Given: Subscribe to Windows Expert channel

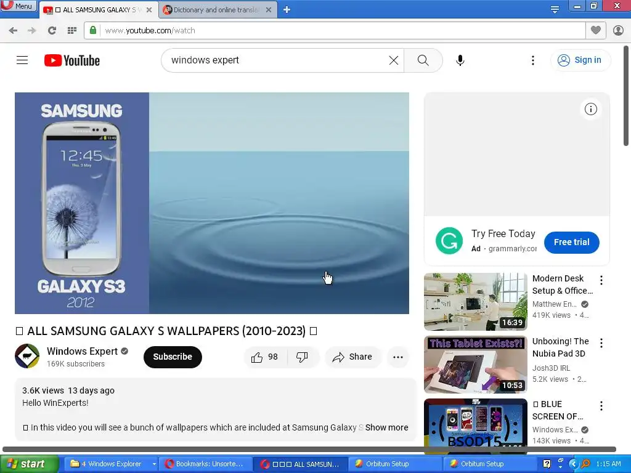Looking at the screenshot, I should tap(173, 357).
